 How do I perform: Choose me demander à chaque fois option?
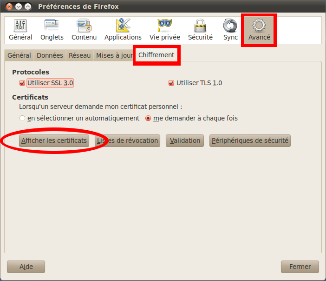pyautogui.click(x=148, y=118)
